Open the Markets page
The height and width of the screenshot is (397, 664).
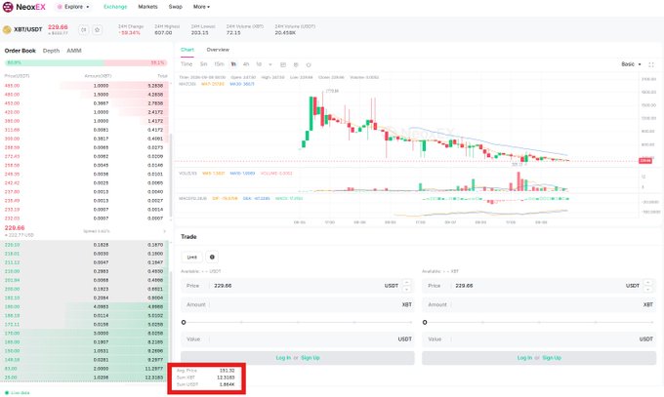(x=147, y=7)
